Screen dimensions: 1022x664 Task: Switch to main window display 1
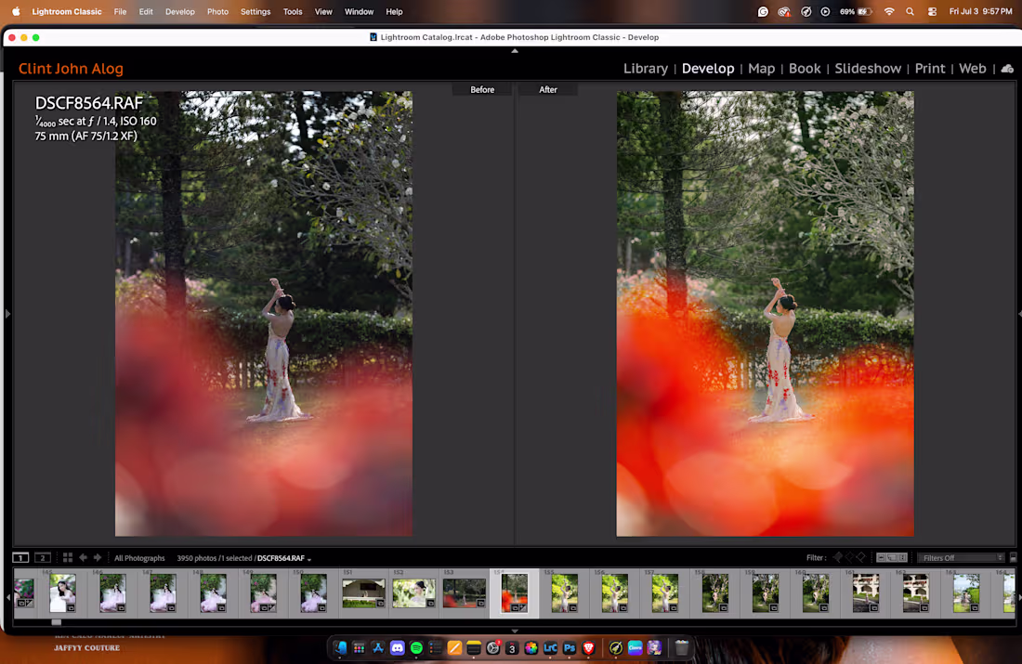(x=20, y=558)
